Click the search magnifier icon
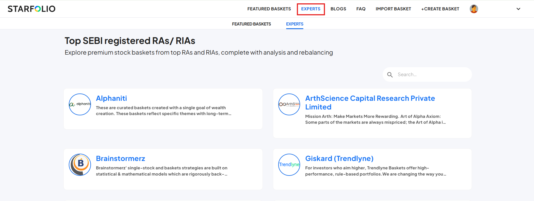The width and height of the screenshot is (534, 201). [390, 75]
